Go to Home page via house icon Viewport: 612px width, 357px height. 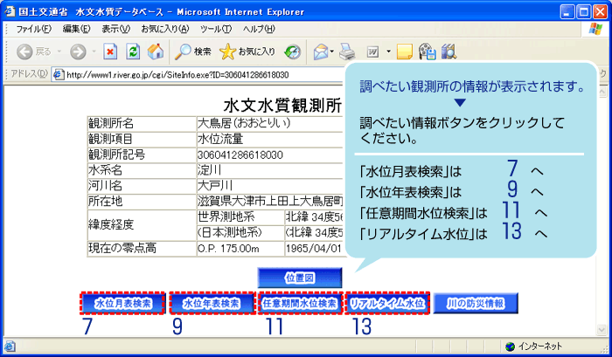pyautogui.click(x=155, y=51)
